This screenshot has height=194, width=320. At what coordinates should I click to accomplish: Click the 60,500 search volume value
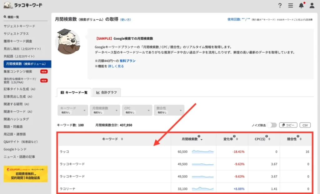(182, 152)
